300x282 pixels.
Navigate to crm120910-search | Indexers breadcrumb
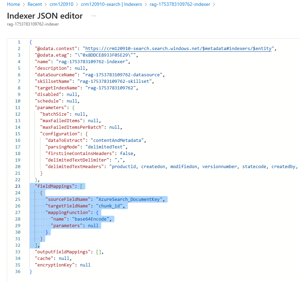pos(111,4)
